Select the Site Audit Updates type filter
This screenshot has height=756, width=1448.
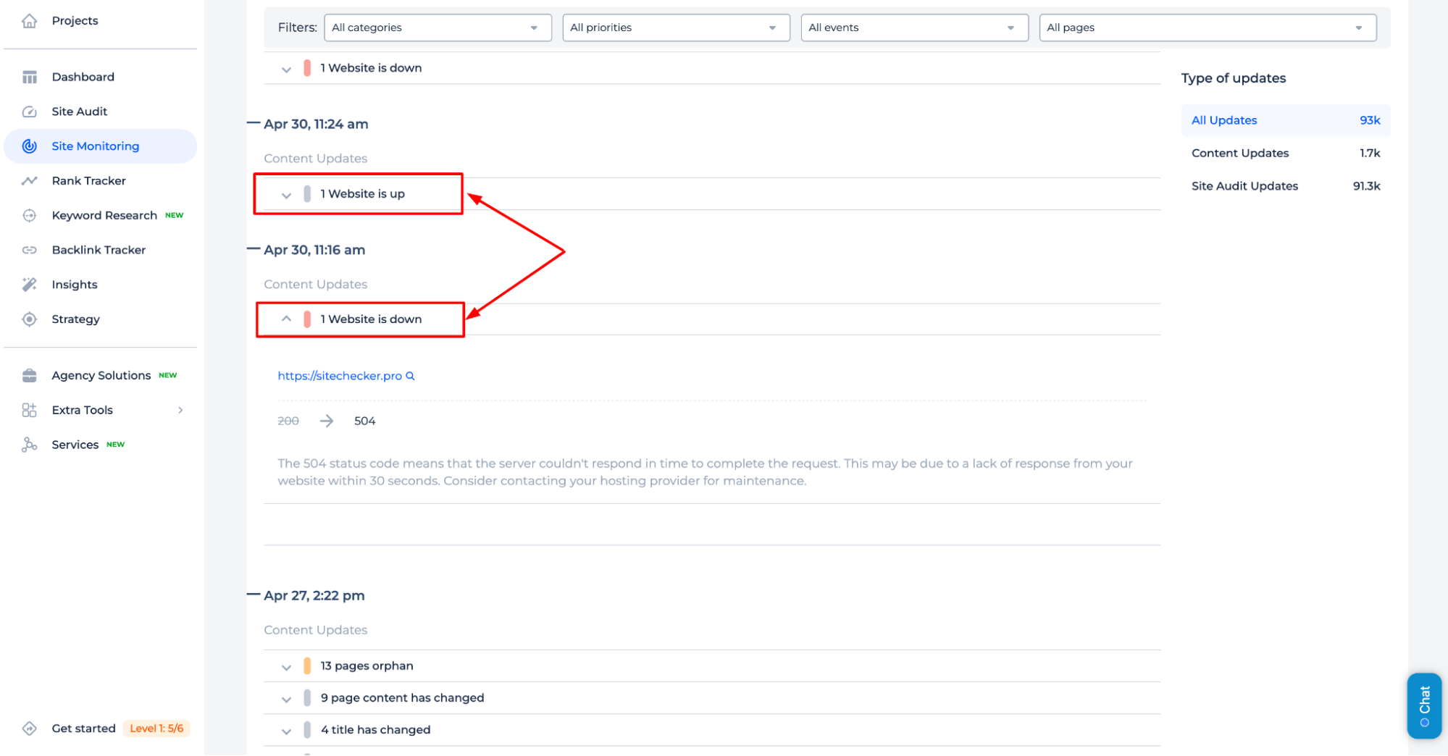[x=1285, y=186]
